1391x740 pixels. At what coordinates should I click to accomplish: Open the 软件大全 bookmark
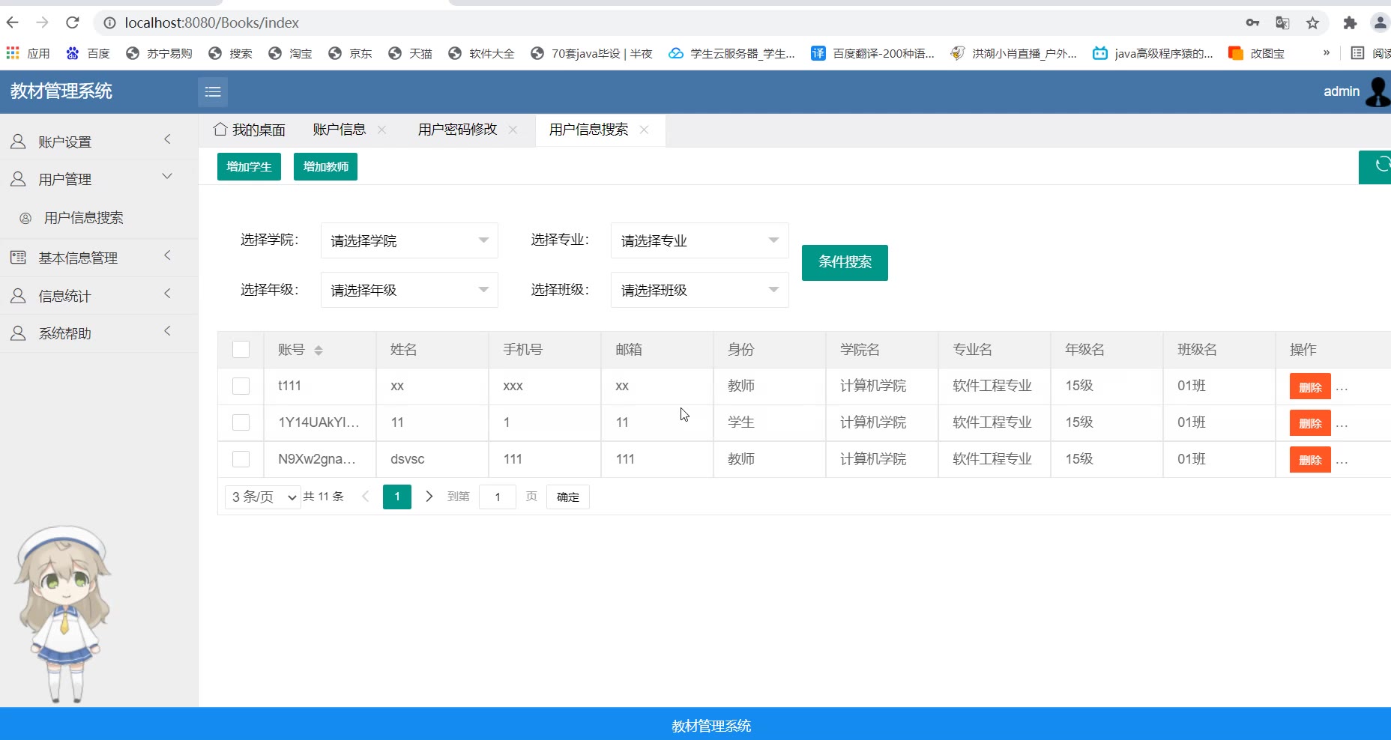coord(481,53)
